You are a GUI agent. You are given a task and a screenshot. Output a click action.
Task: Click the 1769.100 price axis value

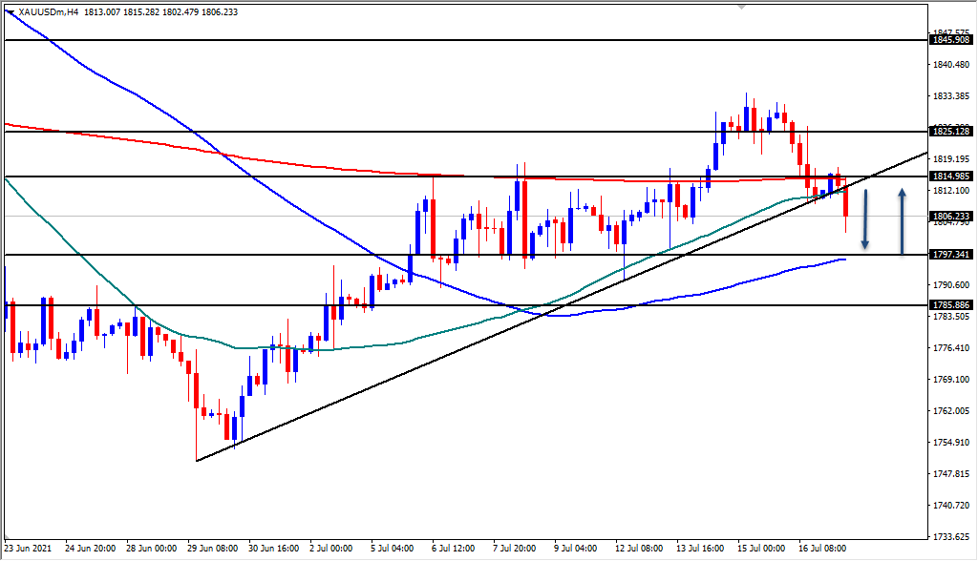(951, 379)
